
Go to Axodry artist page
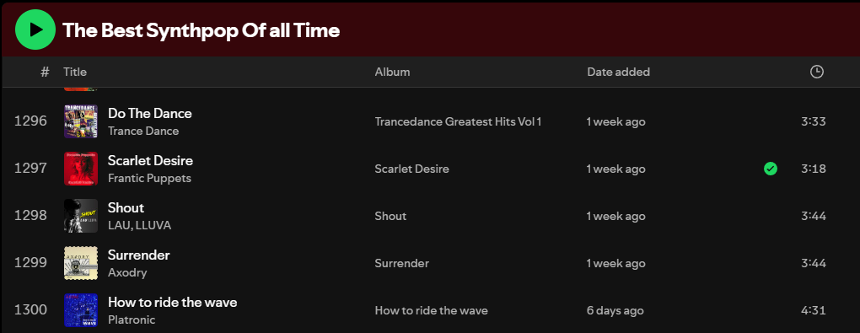127,272
